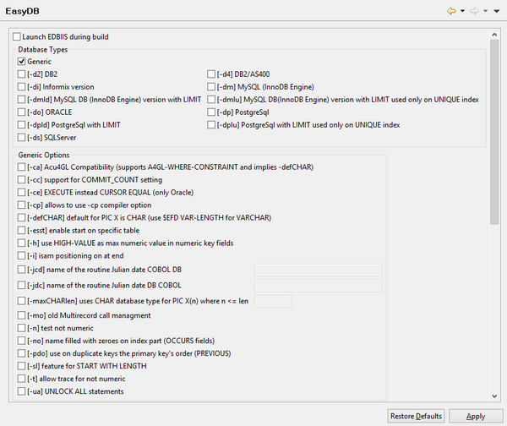The image size is (507, 426).
Task: Click the greyed forward navigation arrow
Action: 473,12
